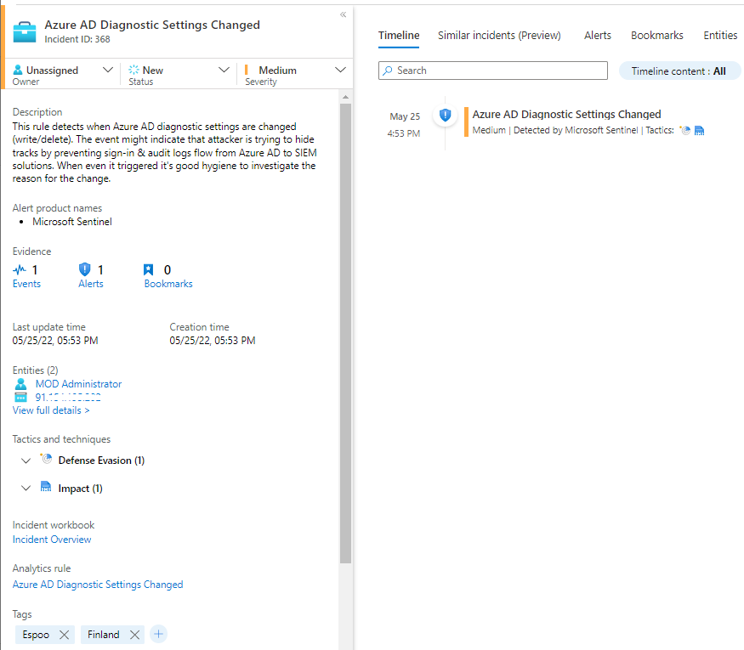
Task: Click the timeline Search input field
Action: (493, 71)
